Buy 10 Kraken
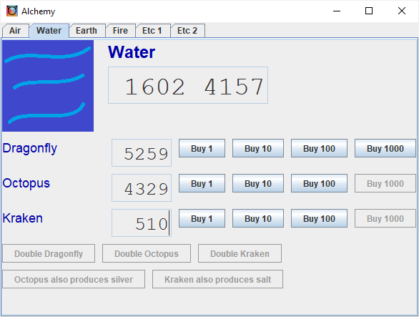This screenshot has height=317, width=419. pos(258,218)
